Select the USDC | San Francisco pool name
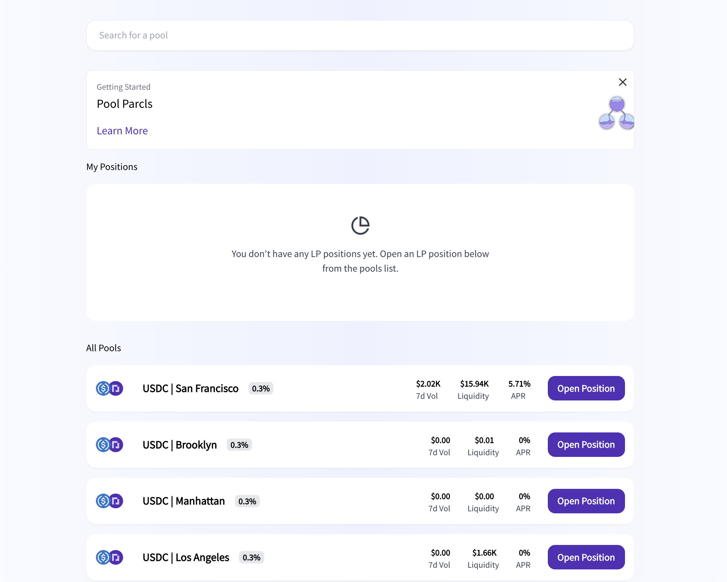Screen dimensions: 727x582 pos(190,388)
